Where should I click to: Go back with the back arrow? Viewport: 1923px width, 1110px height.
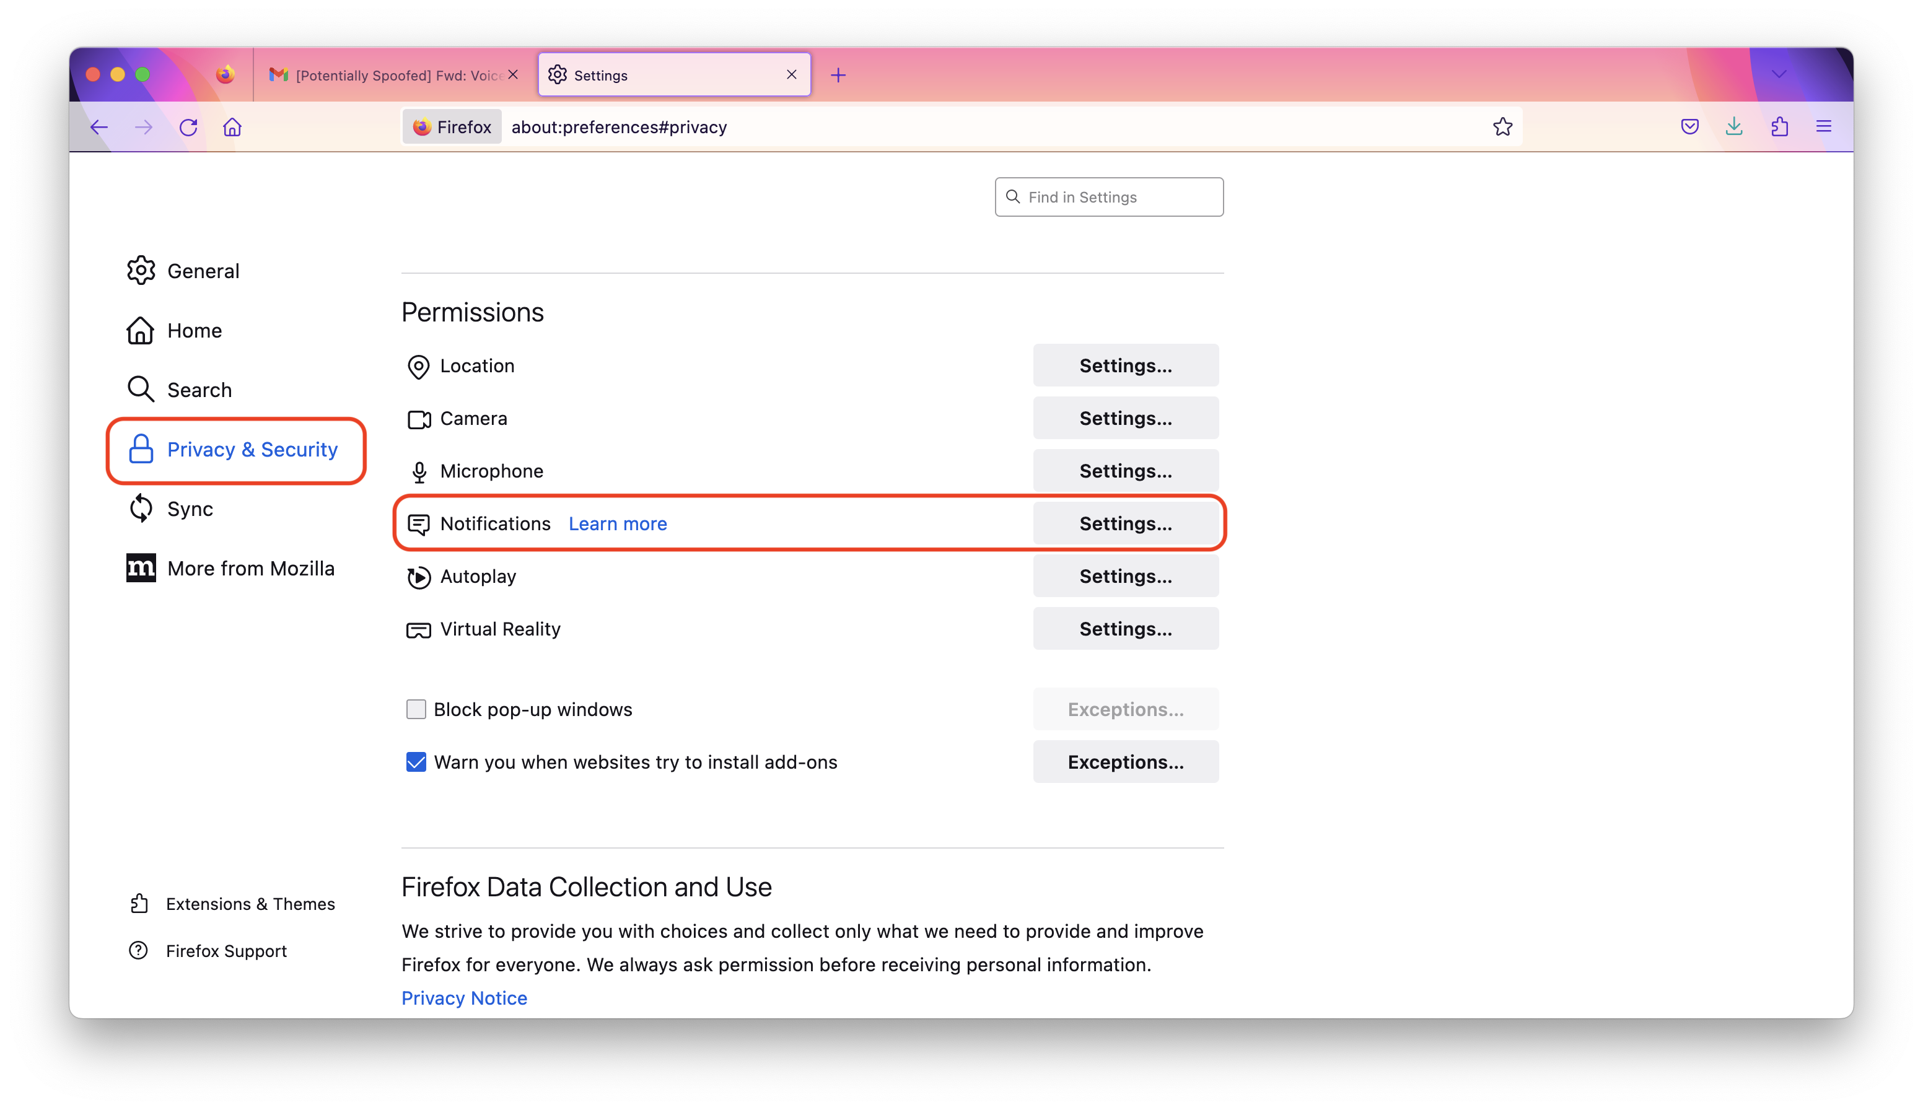tap(99, 128)
